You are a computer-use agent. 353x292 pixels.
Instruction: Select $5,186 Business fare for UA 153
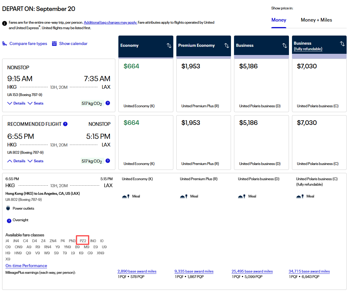pyautogui.click(x=261, y=85)
